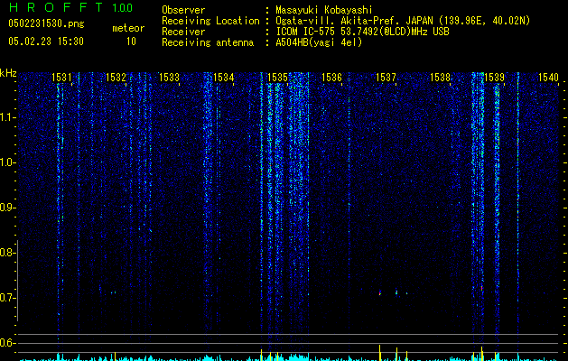
Task: Click the version number 1.00
Action: 122,8
